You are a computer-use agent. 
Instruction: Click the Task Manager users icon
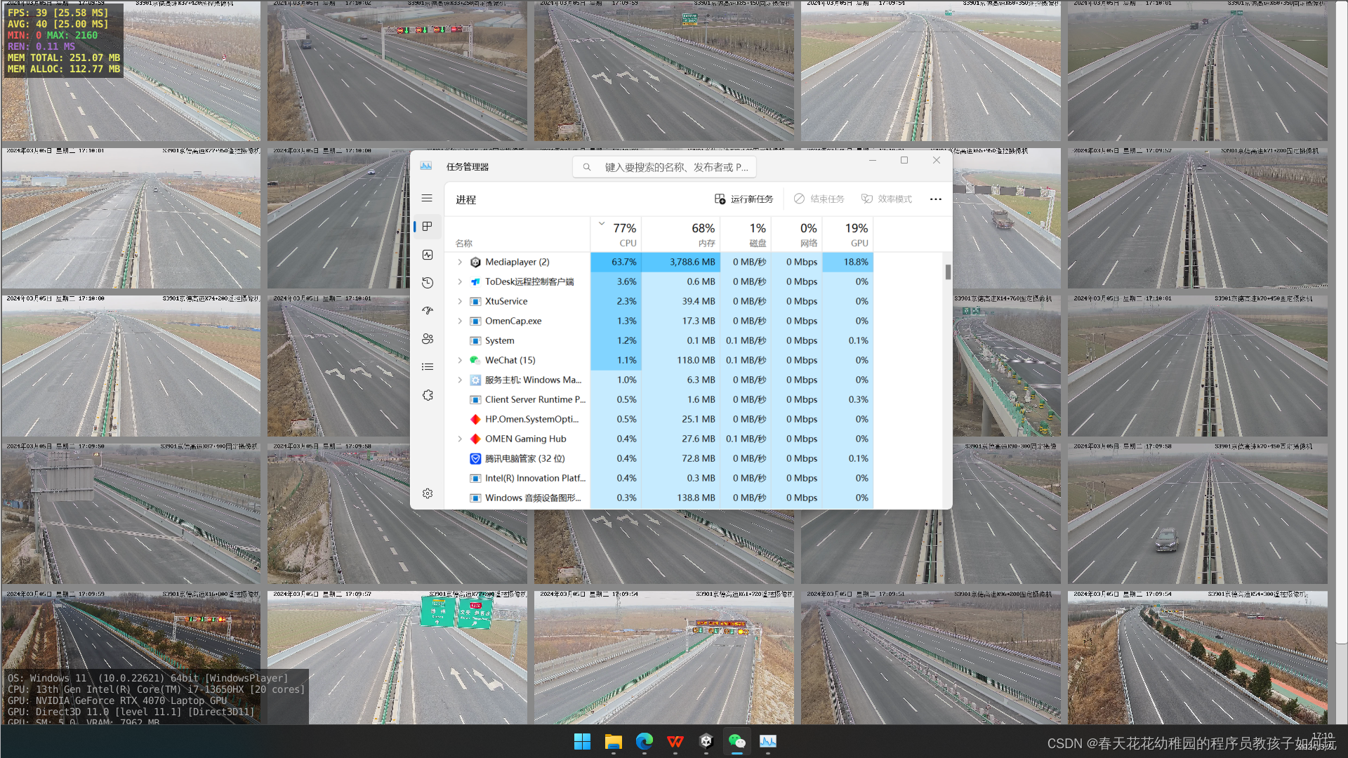point(427,338)
